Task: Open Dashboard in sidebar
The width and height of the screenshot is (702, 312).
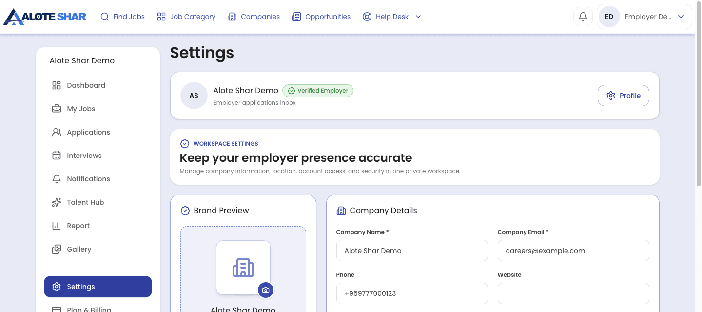Action: (98, 85)
